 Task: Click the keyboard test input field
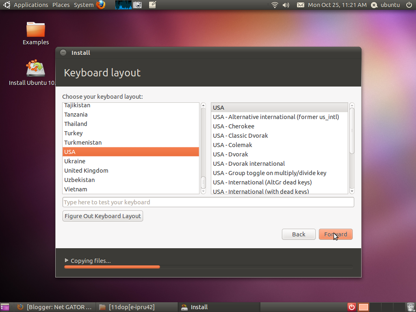208,202
